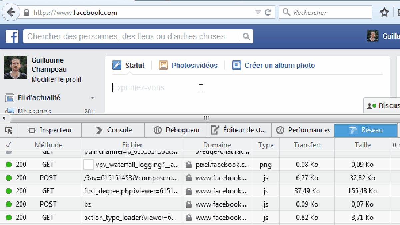Image resolution: width=400 pixels, height=225 pixels.
Task: Open the URL history dropdown arrow
Action: point(258,13)
